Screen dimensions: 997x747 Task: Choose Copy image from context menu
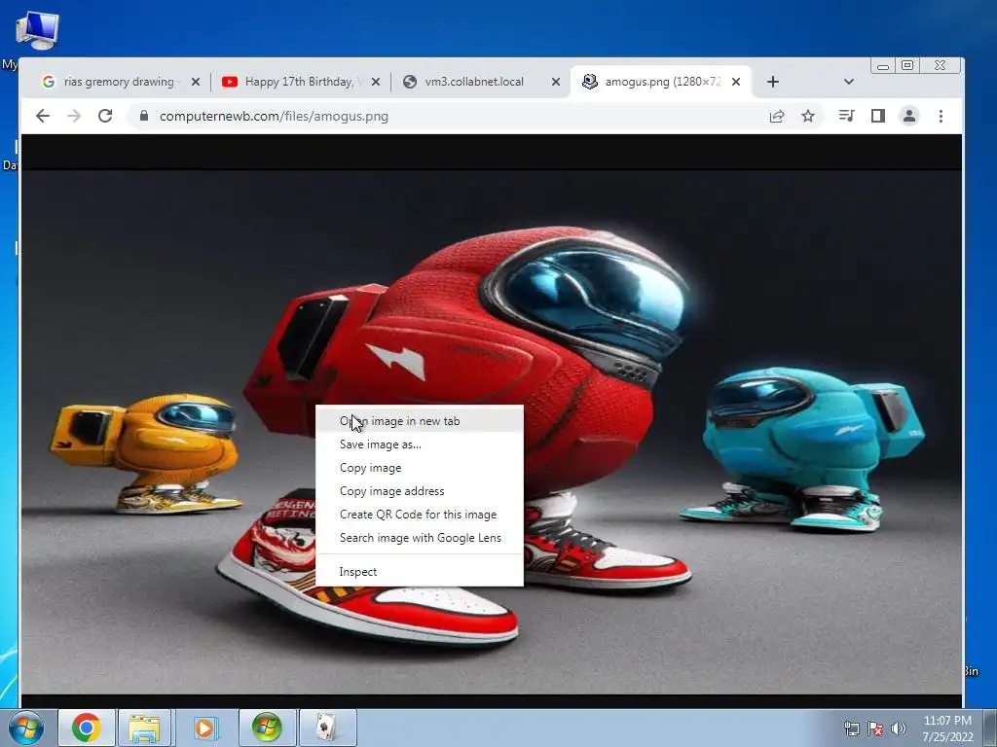coord(419,468)
